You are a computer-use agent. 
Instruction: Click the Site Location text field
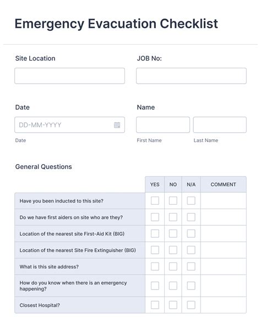(69, 76)
